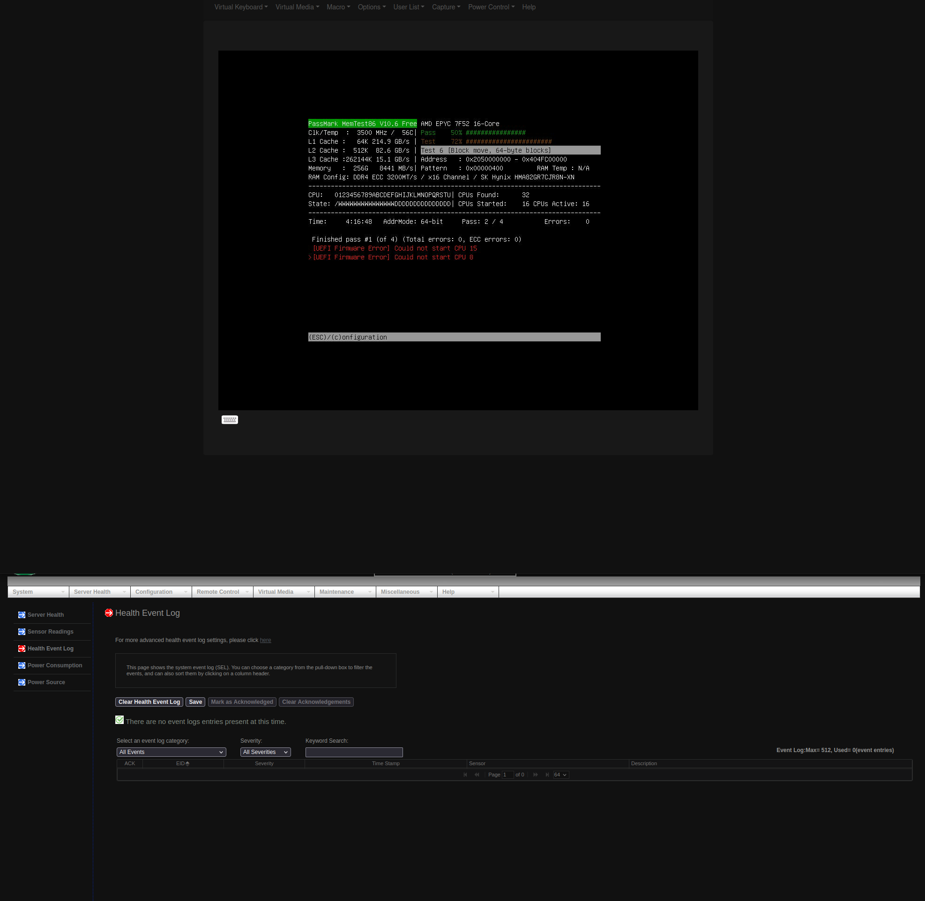Click the page number input field
Image resolution: width=925 pixels, height=901 pixels.
coord(508,775)
